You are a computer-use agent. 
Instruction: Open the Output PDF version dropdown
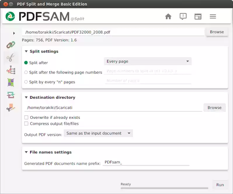(x=98, y=133)
